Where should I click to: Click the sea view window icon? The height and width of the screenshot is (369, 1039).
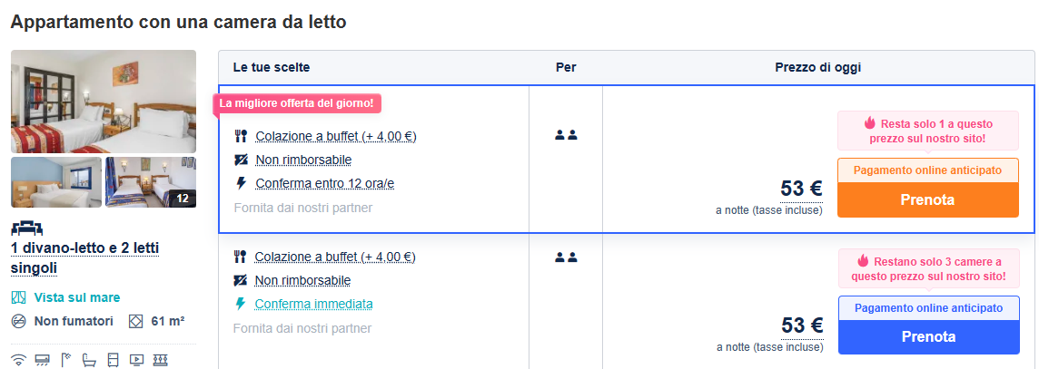coord(20,297)
